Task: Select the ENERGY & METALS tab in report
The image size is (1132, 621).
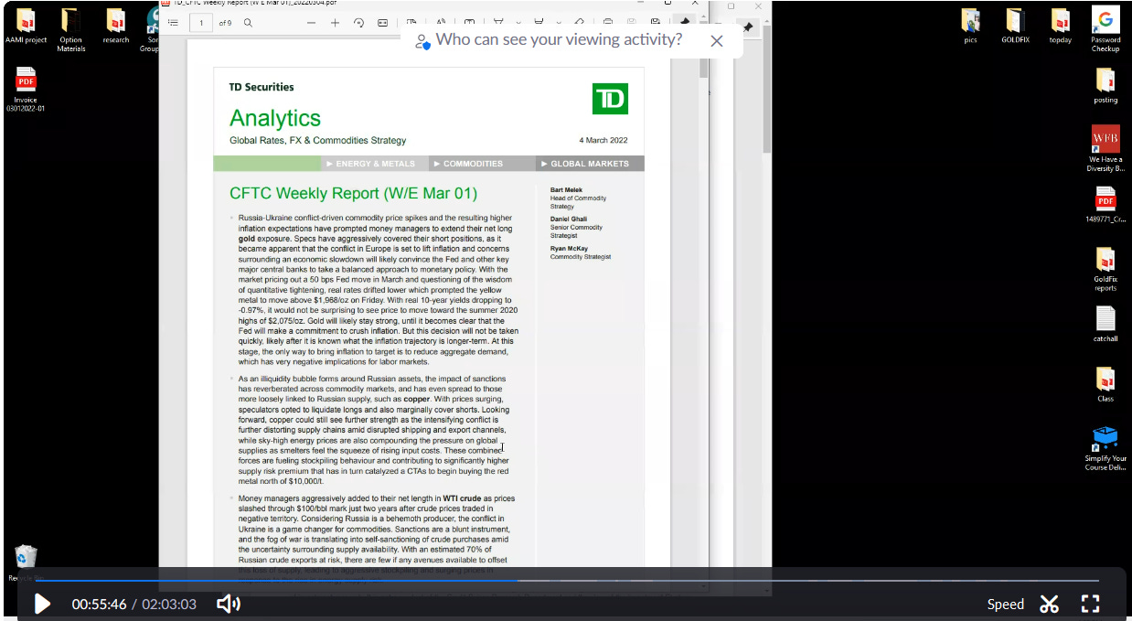Action: [375, 164]
